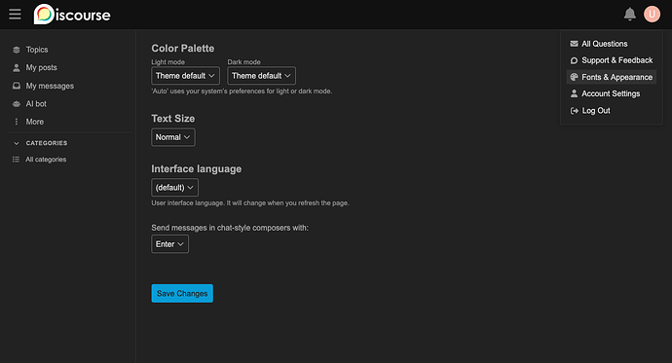Go to My posts in sidebar
Viewport: 672px width, 363px height.
(41, 67)
